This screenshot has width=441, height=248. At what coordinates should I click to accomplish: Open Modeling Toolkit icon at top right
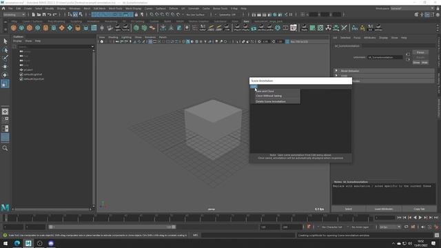(x=416, y=14)
